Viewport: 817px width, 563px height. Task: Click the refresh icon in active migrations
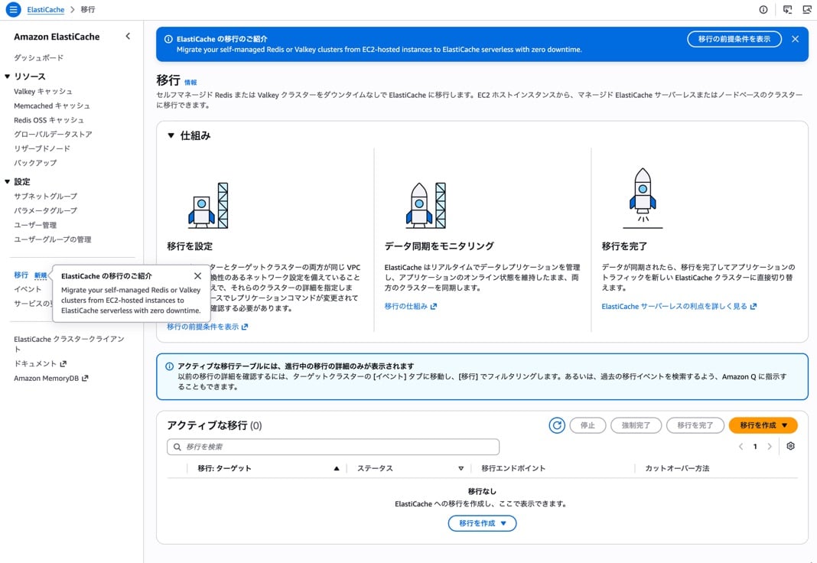(556, 425)
